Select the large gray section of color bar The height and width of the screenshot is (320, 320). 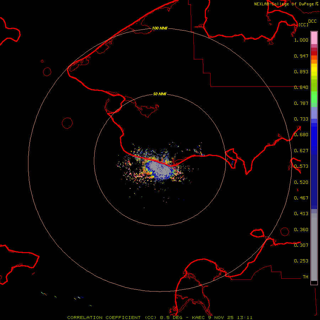[x=314, y=245]
